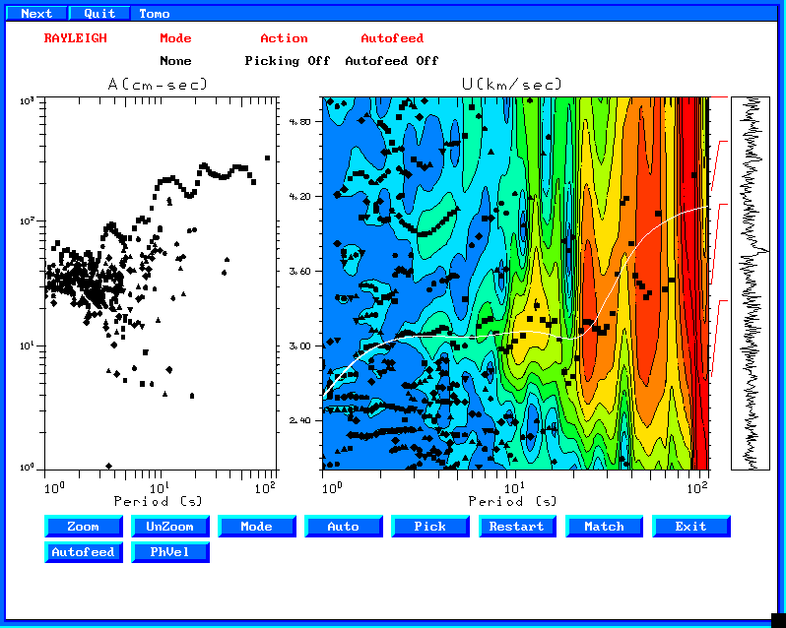This screenshot has width=786, height=628.
Task: Click the PhVel button
Action: tap(170, 552)
